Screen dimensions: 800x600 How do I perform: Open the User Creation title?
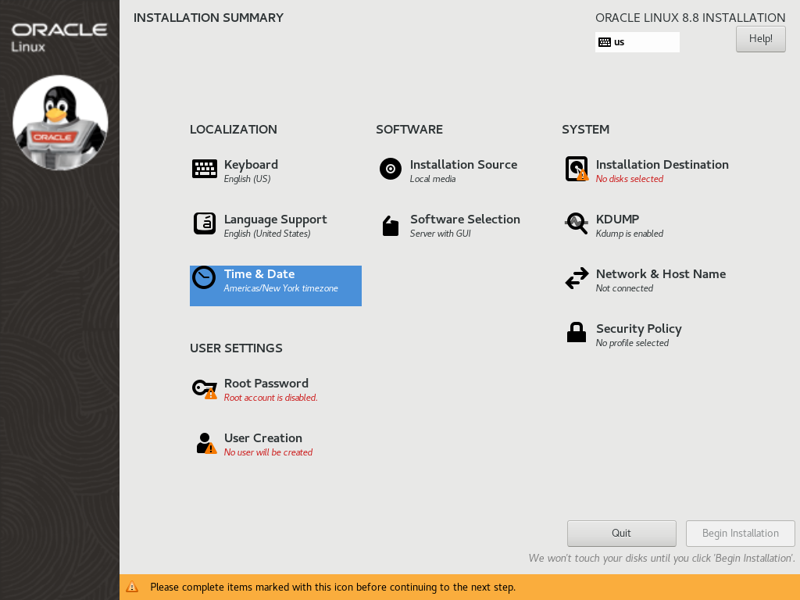(262, 437)
